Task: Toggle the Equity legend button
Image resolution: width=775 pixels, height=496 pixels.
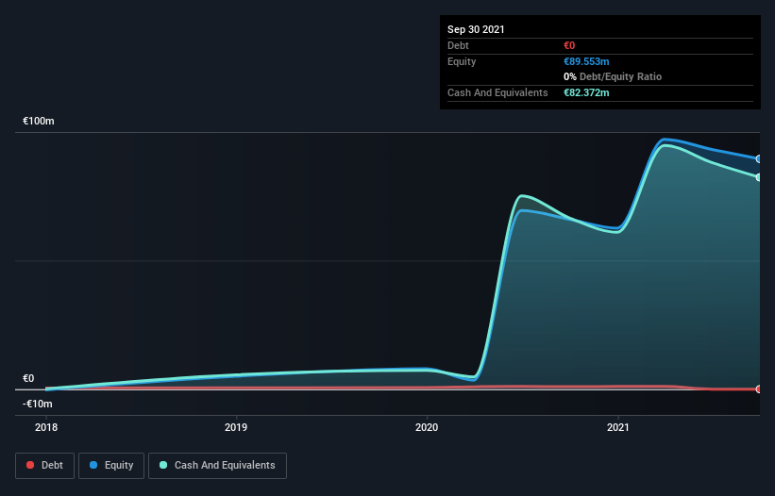Action: click(x=111, y=466)
